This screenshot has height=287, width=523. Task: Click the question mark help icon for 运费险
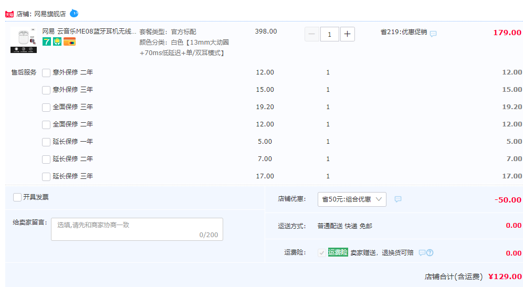(x=430, y=253)
